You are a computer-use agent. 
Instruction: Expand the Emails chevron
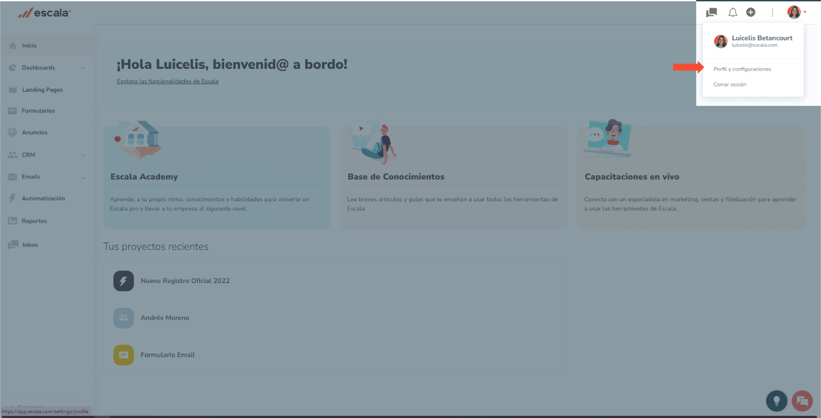pos(83,178)
